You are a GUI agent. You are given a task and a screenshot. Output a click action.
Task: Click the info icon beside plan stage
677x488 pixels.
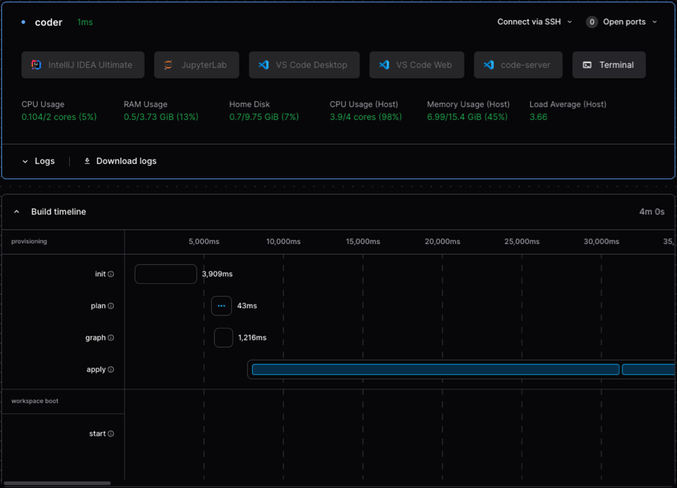pos(109,306)
